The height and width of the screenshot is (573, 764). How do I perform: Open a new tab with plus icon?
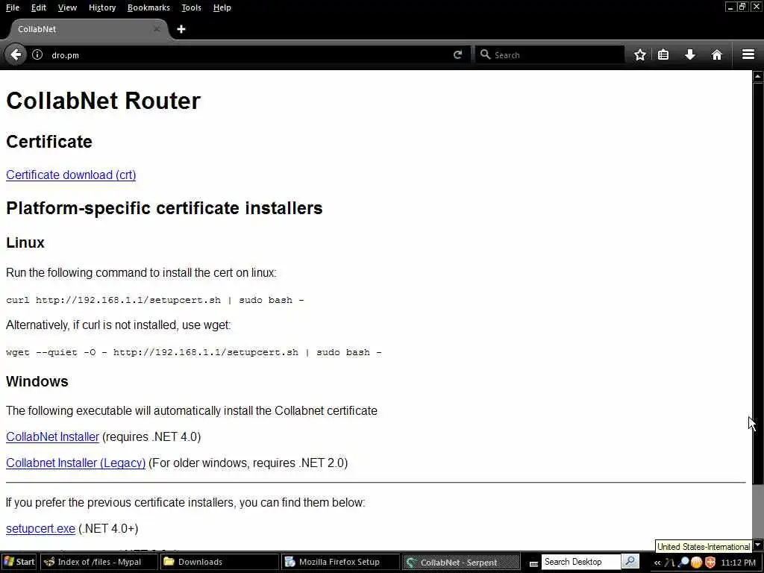[181, 29]
